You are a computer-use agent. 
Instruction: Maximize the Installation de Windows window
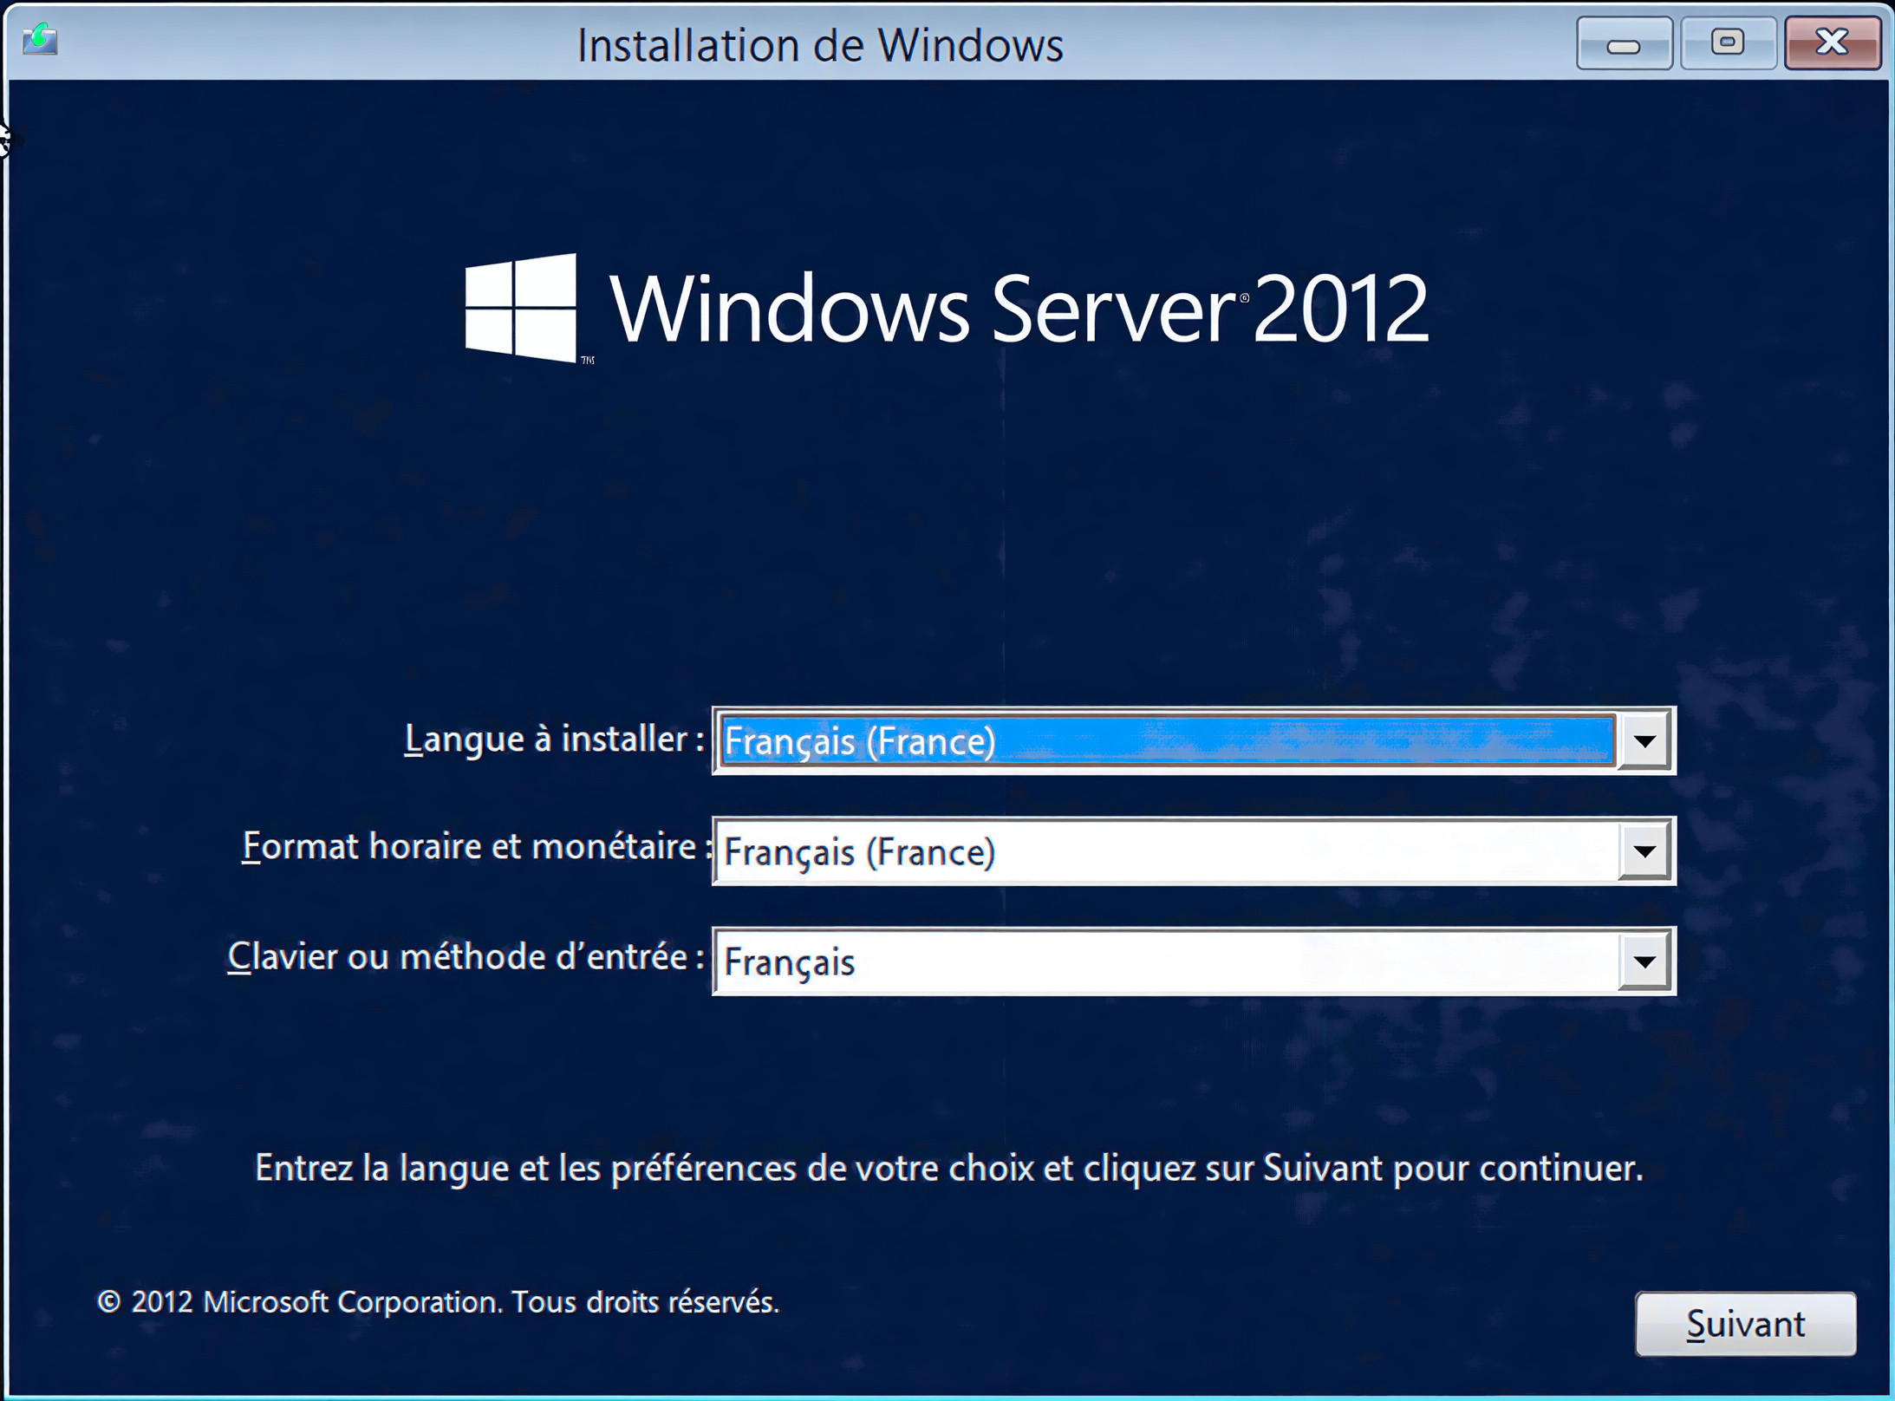tap(1727, 42)
